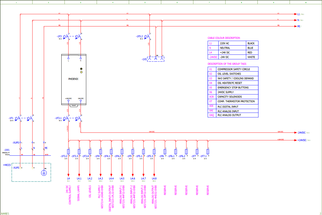
Task: Select the +24VDC cross-reference at line end
Action: click(308, 140)
